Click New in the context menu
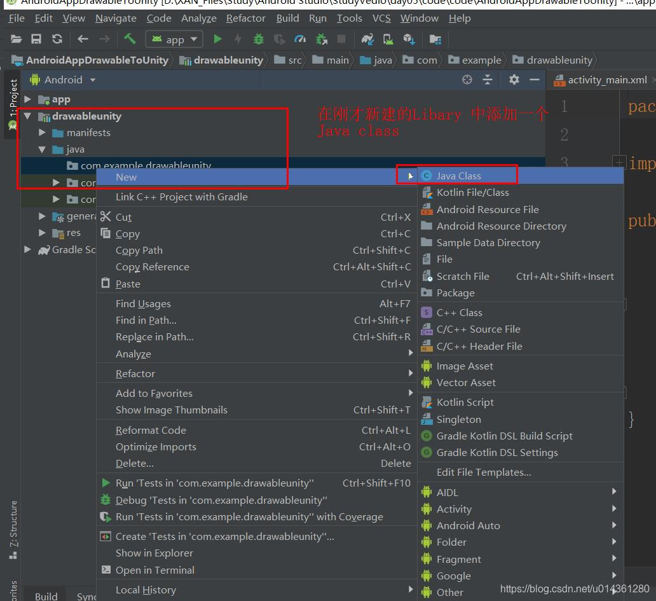The image size is (656, 601). click(x=256, y=177)
